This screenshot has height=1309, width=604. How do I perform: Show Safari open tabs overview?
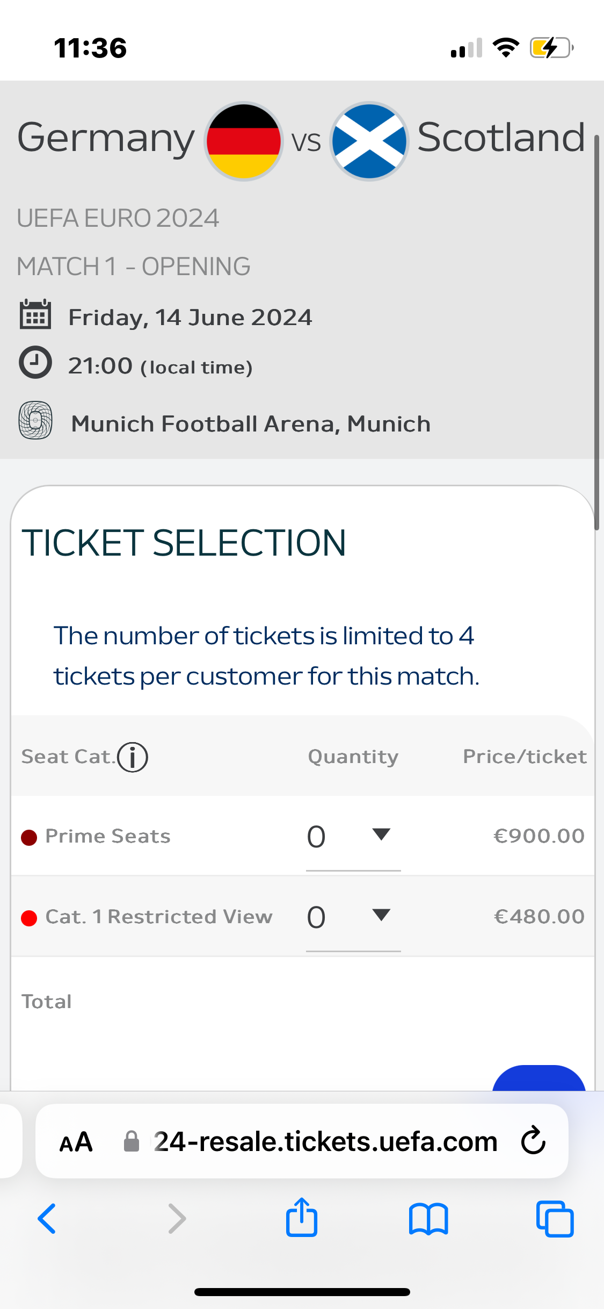[x=555, y=1219]
